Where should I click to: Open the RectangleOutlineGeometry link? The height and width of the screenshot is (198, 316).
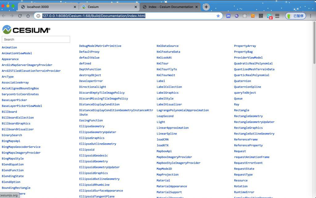click(254, 134)
